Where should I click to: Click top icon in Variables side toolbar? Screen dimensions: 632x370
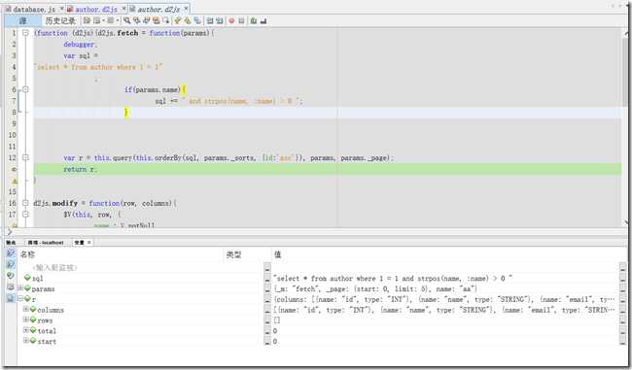click(11, 253)
